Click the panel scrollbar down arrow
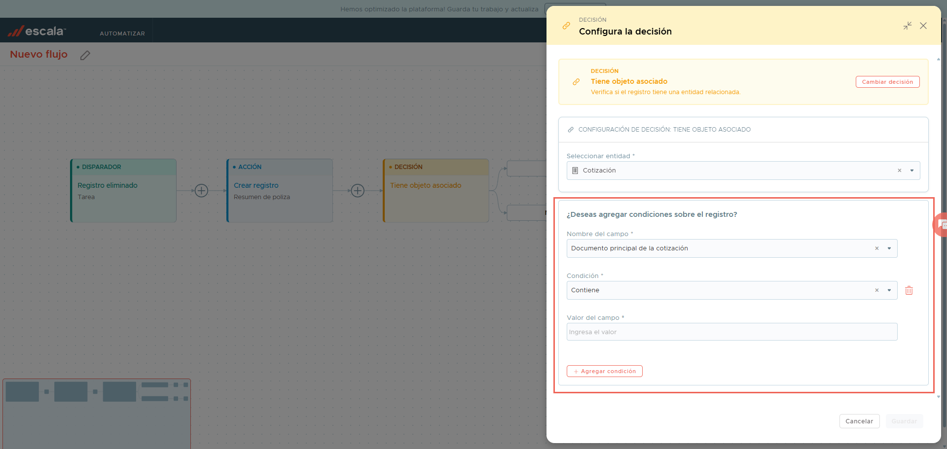This screenshot has width=947, height=449. coord(938,397)
